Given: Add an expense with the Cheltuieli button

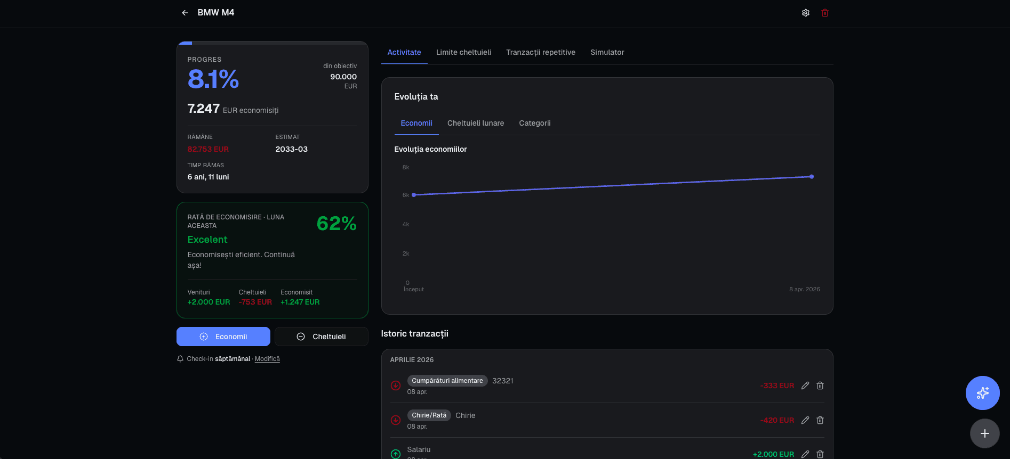Looking at the screenshot, I should pyautogui.click(x=322, y=337).
